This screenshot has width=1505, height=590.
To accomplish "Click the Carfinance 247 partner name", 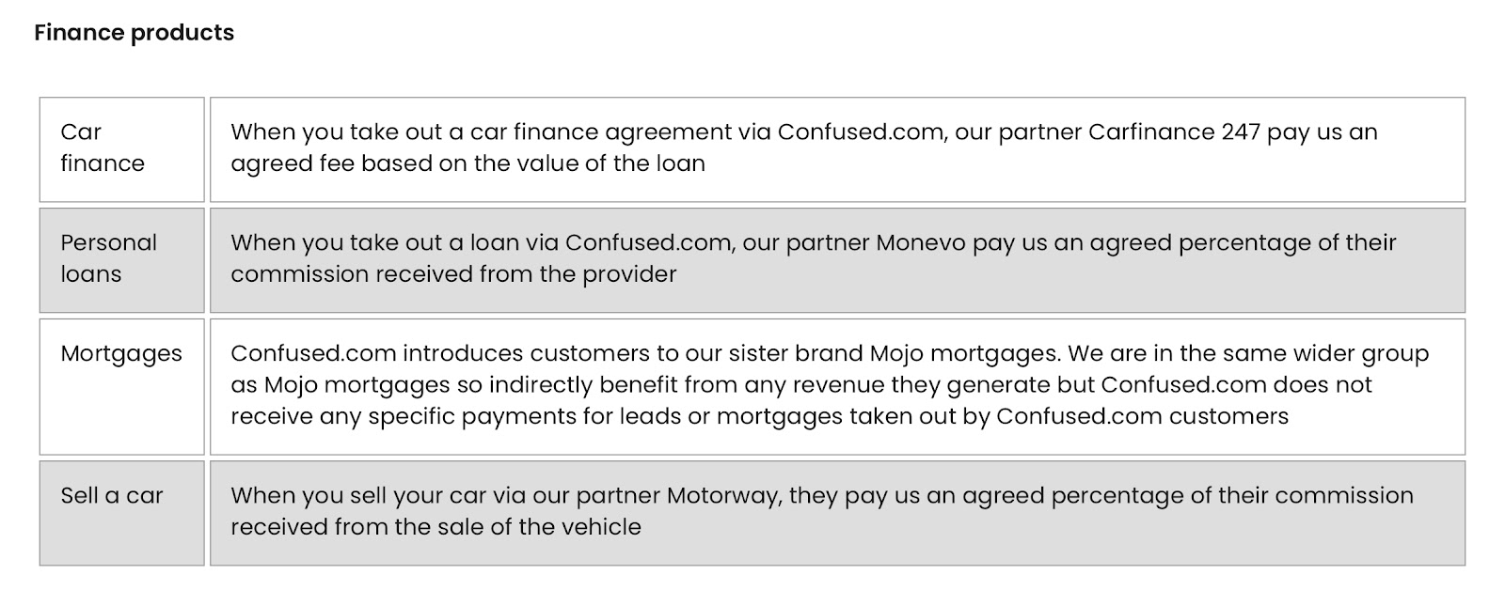I will coord(1174,132).
